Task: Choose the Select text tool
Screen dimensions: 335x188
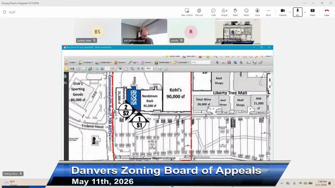Action: pos(120,69)
